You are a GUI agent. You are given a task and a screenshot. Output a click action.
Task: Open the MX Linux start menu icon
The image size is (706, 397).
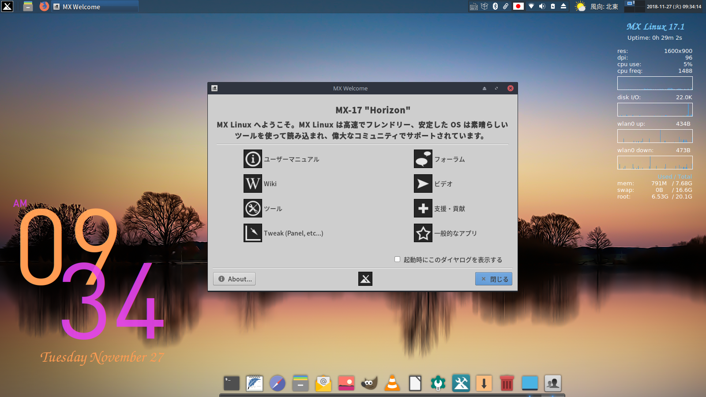pyautogui.click(x=7, y=6)
